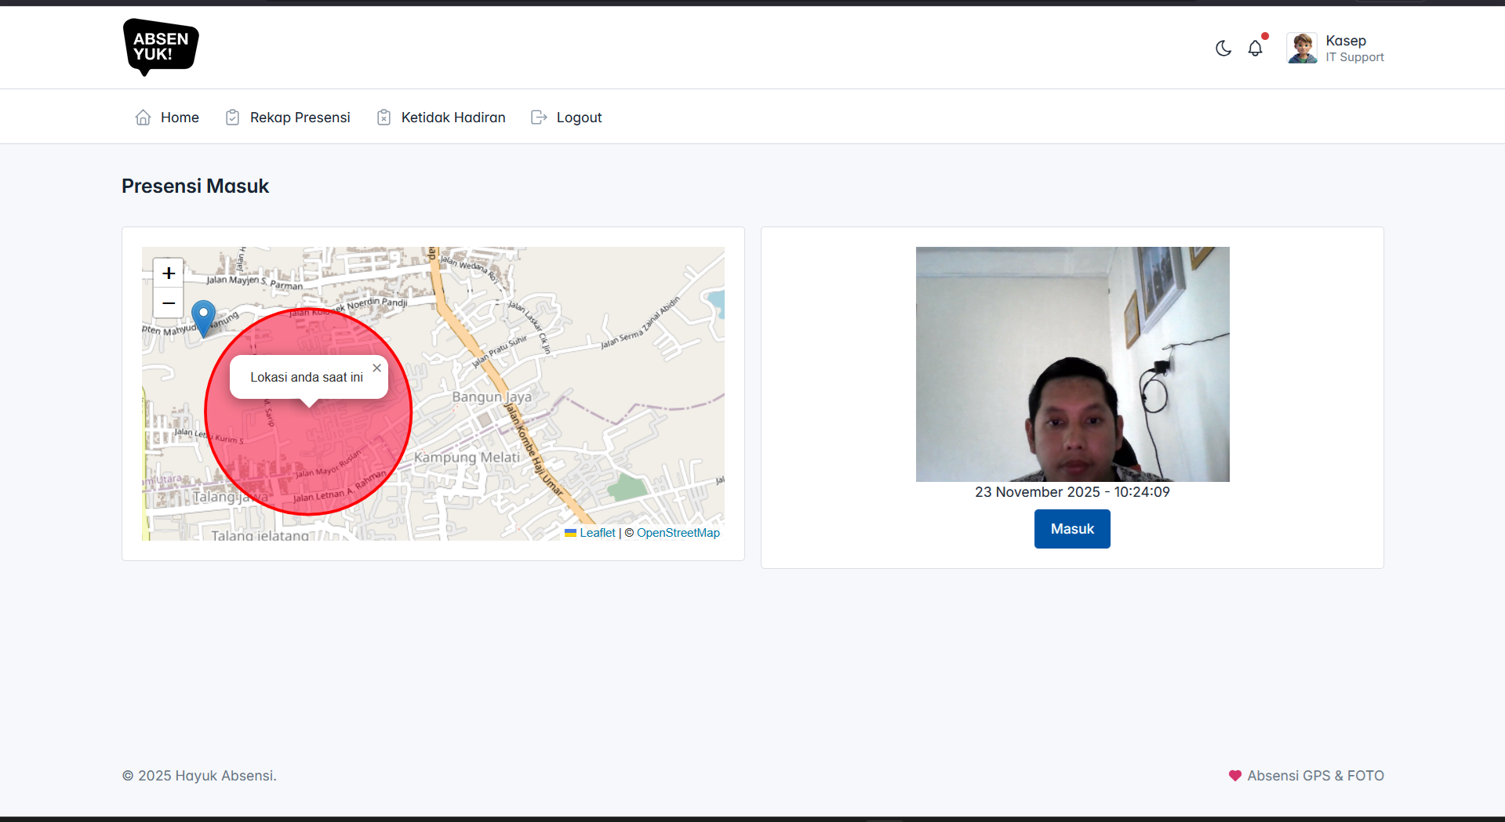Click the Leaflet attribution link

[x=598, y=533]
